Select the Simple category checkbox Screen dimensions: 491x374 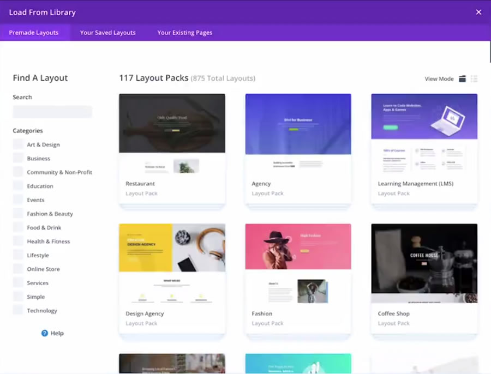18,297
